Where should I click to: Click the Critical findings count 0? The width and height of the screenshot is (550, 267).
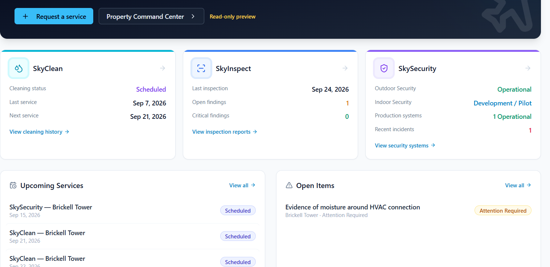(347, 117)
